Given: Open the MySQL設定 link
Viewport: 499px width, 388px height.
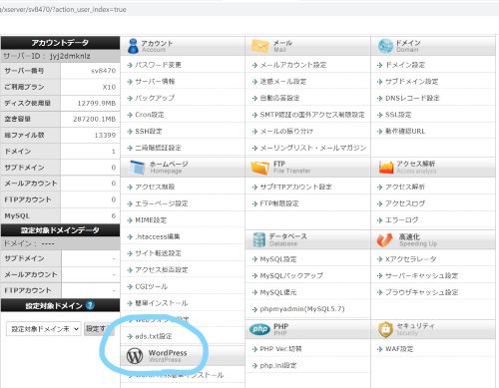Looking at the screenshot, I should 278,259.
